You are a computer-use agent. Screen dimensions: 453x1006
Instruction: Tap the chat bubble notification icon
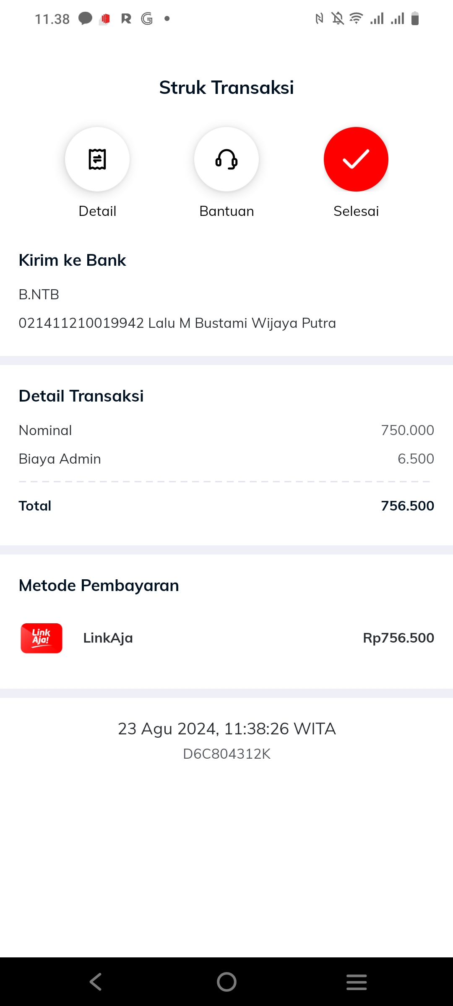coord(85,18)
